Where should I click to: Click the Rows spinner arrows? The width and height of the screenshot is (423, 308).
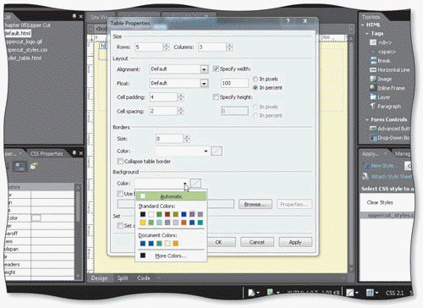tap(166, 47)
